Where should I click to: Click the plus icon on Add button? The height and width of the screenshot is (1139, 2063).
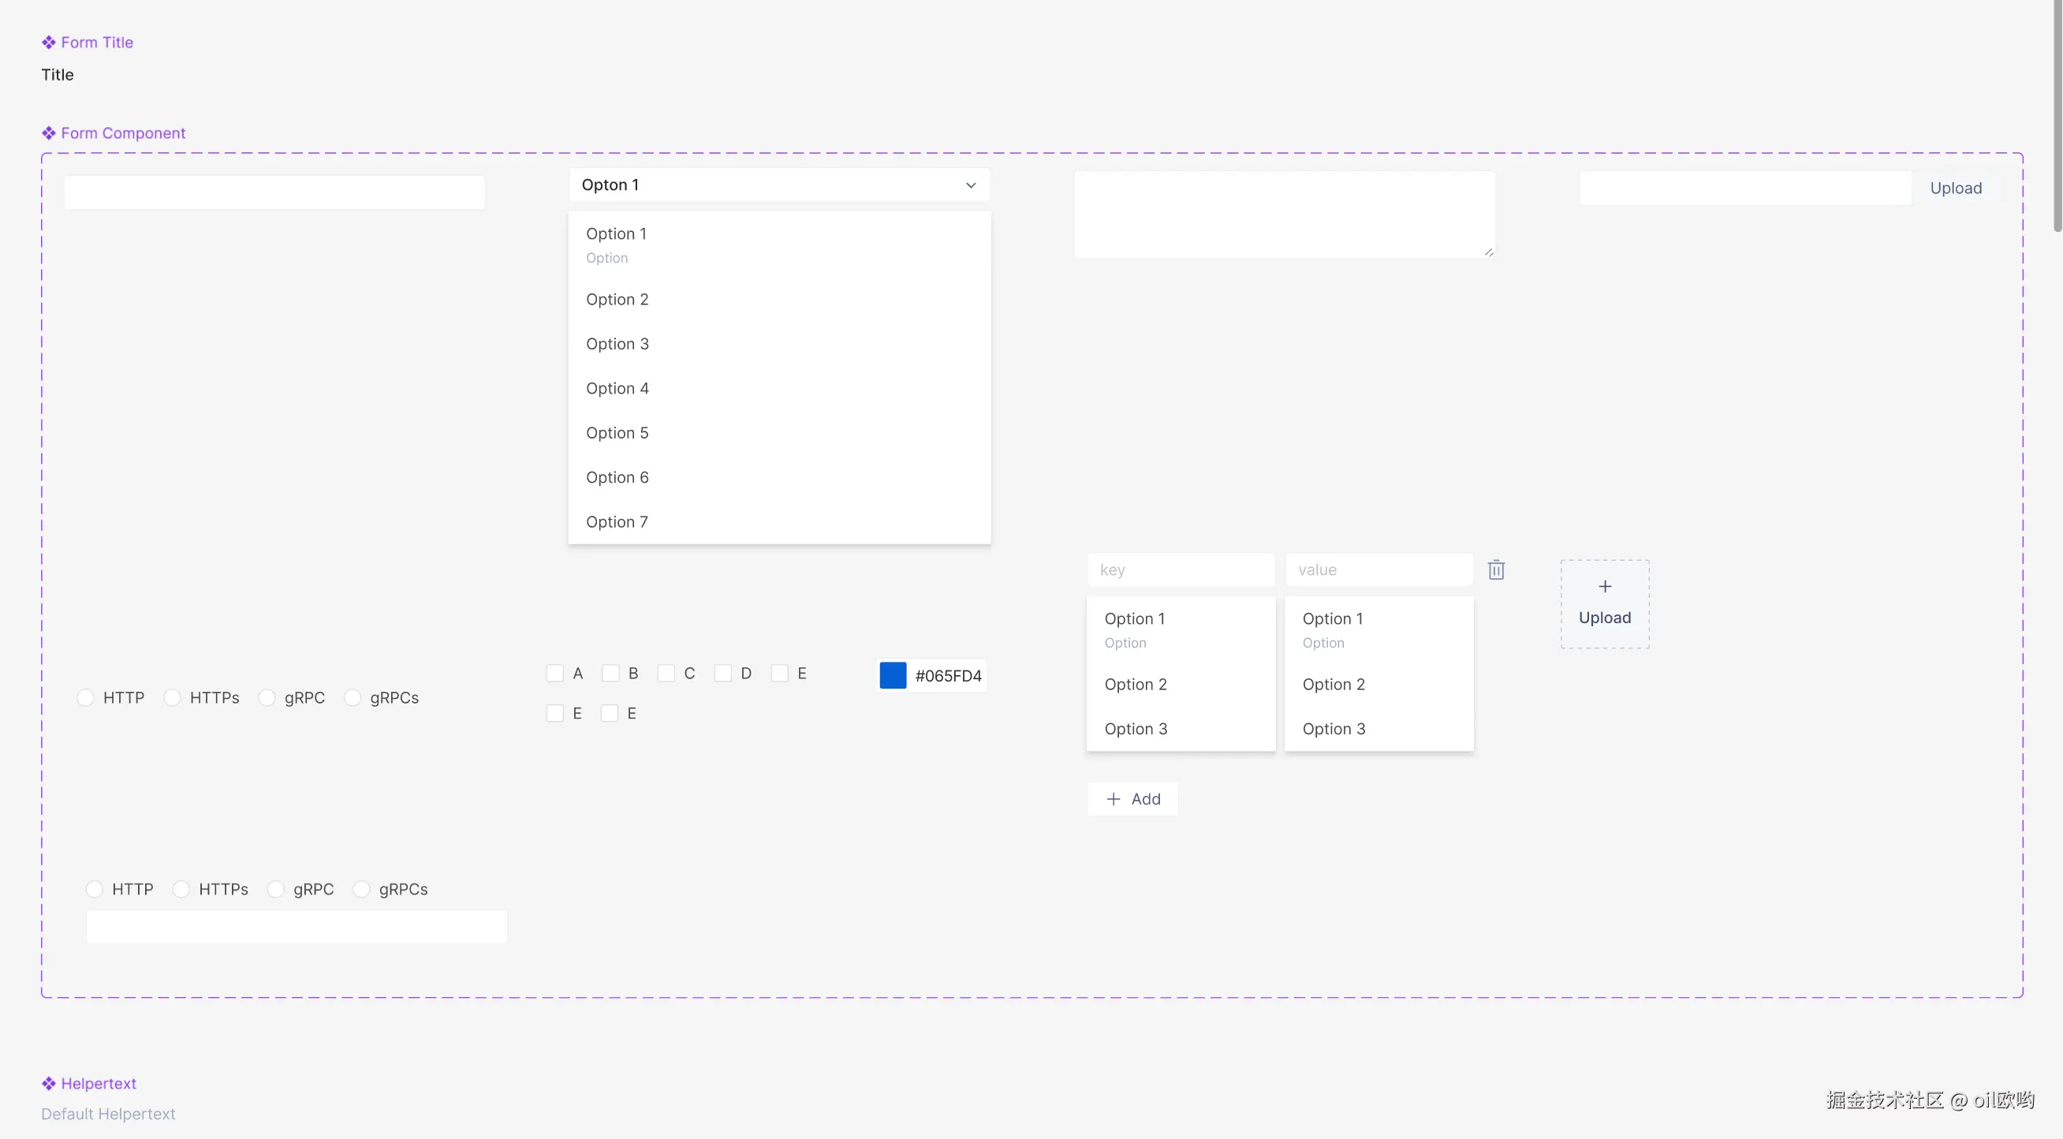(x=1114, y=798)
